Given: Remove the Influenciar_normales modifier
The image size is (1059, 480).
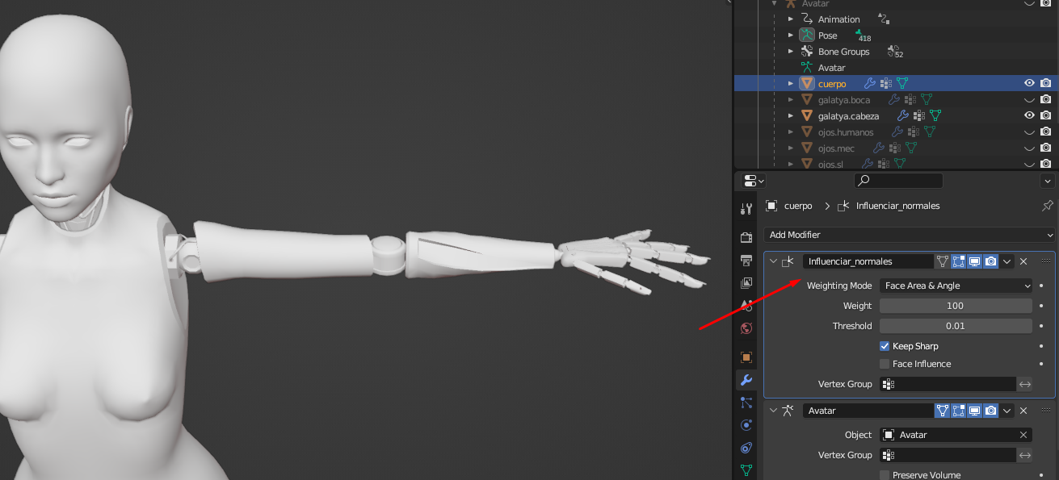Looking at the screenshot, I should 1023,261.
